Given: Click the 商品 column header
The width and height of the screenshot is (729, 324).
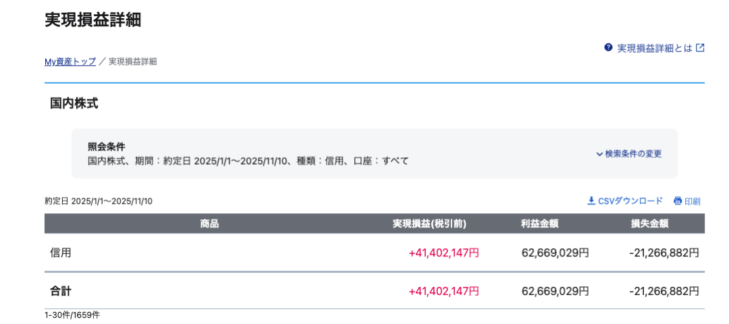Looking at the screenshot, I should (x=209, y=223).
